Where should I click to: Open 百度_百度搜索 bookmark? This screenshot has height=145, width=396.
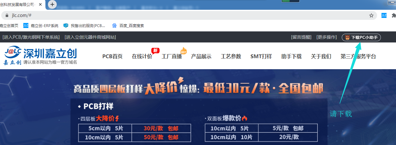(x=128, y=25)
